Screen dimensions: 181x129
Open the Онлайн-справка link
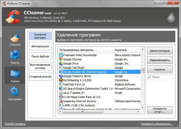tap(15, 124)
